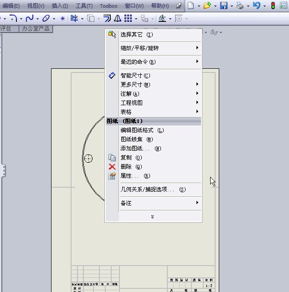Switch to the 评估 tab
This screenshot has width=289, height=292.
pos(6,29)
